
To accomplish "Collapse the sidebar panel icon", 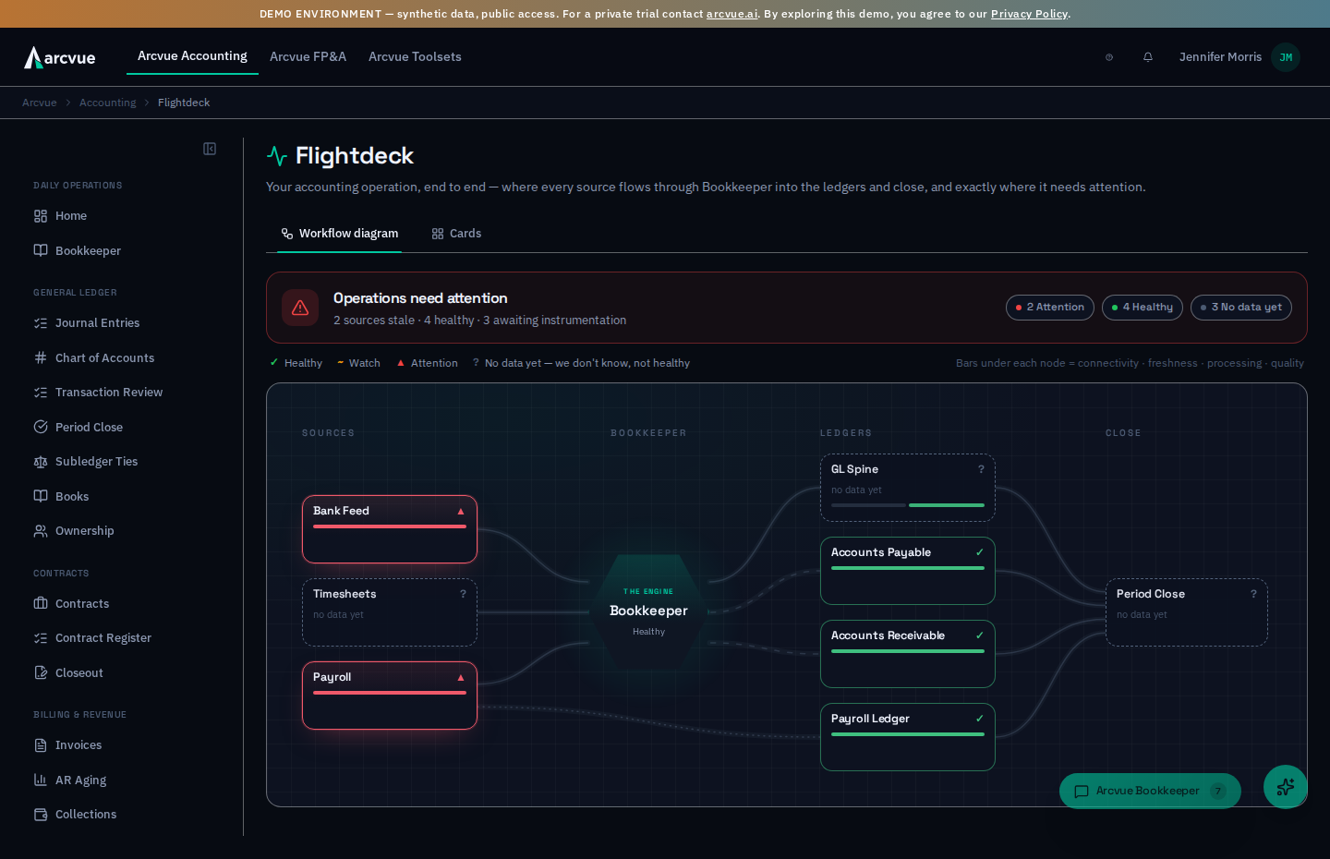I will [210, 149].
